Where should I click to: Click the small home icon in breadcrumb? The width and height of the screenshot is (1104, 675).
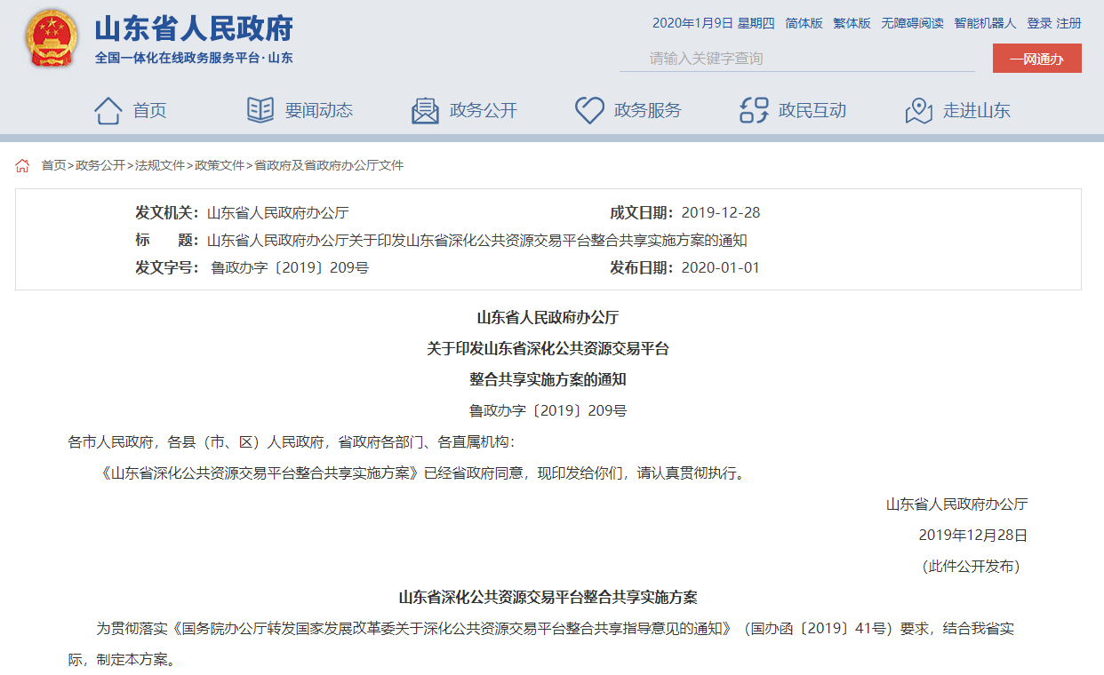(x=23, y=166)
